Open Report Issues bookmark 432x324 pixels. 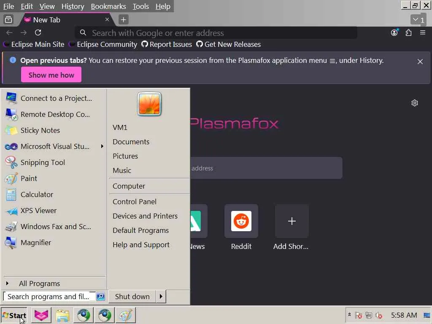pyautogui.click(x=166, y=44)
